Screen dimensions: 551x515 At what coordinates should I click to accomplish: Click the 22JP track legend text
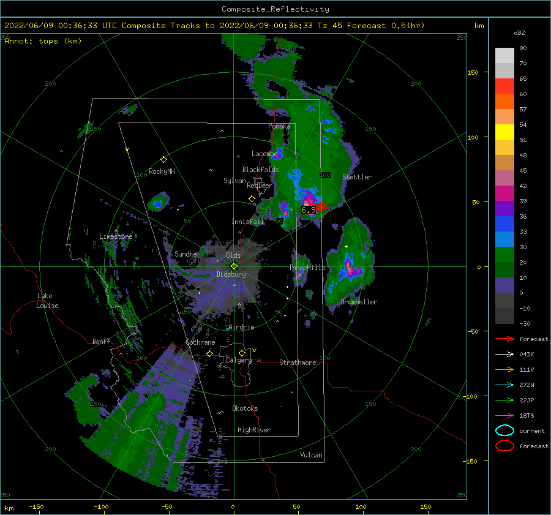pyautogui.click(x=527, y=400)
